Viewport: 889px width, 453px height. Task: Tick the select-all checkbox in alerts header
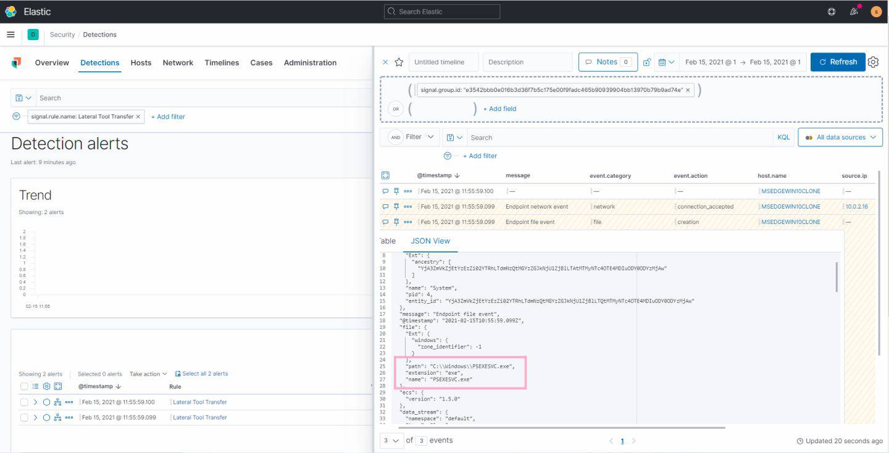coord(24,387)
